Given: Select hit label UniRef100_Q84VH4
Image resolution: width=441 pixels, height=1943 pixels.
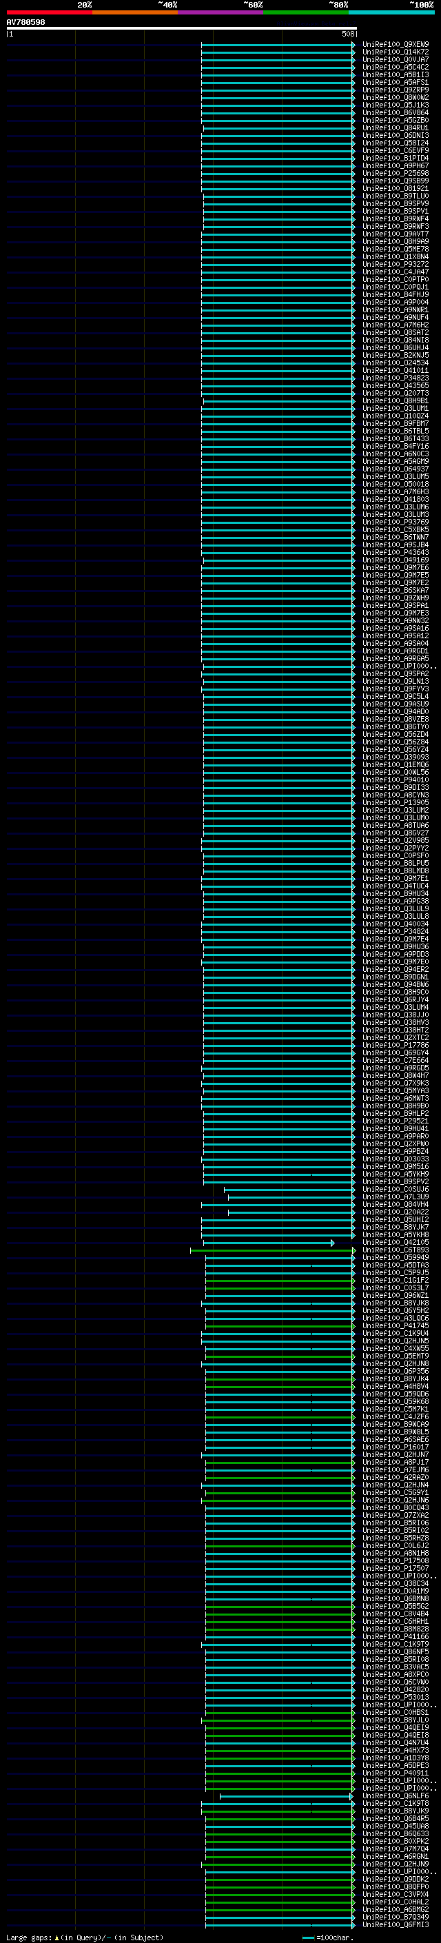Looking at the screenshot, I should 396,1205.
